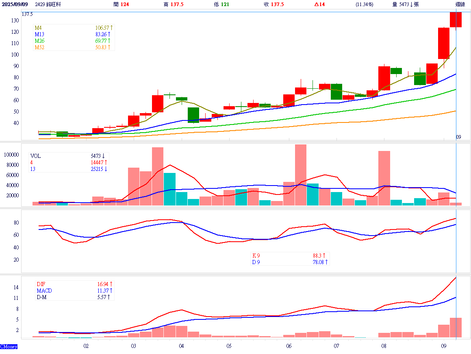Screen dimensions: 471x354
Task: Click the latest red candlestick at far right
Action: point(456,20)
